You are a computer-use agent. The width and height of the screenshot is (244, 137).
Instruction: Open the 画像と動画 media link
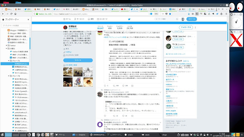71,65
